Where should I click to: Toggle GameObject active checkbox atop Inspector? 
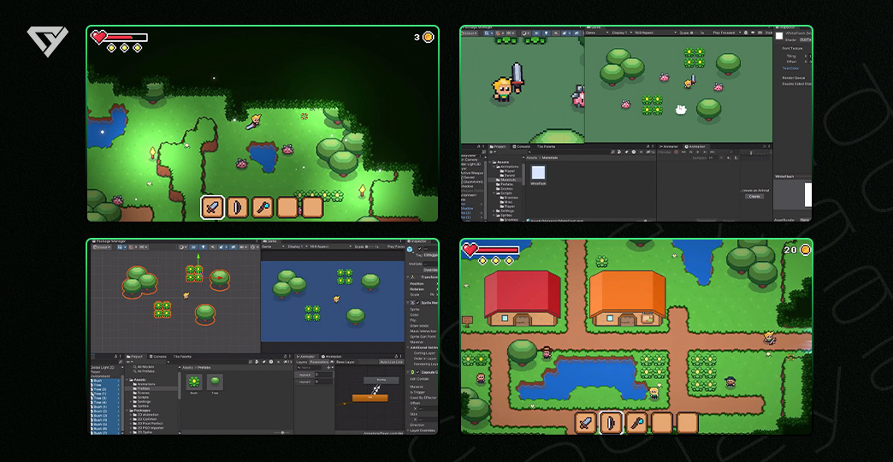pyautogui.click(x=420, y=249)
